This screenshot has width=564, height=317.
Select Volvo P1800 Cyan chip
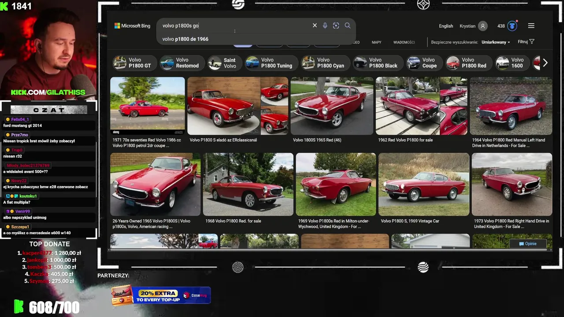click(325, 63)
